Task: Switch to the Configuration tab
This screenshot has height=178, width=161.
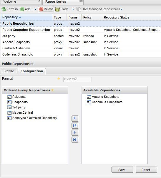Action: pyautogui.click(x=32, y=71)
